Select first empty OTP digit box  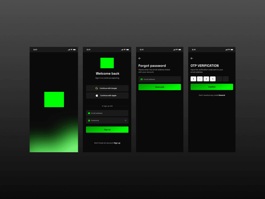coord(219,79)
